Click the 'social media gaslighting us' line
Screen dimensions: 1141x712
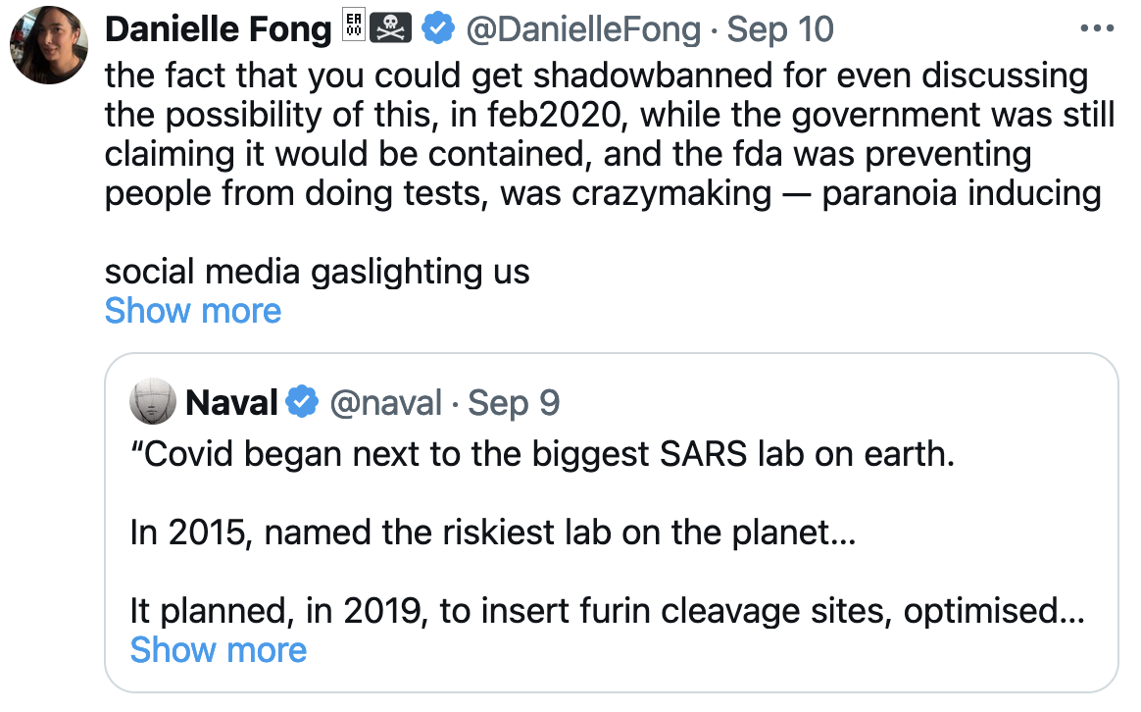(x=317, y=272)
